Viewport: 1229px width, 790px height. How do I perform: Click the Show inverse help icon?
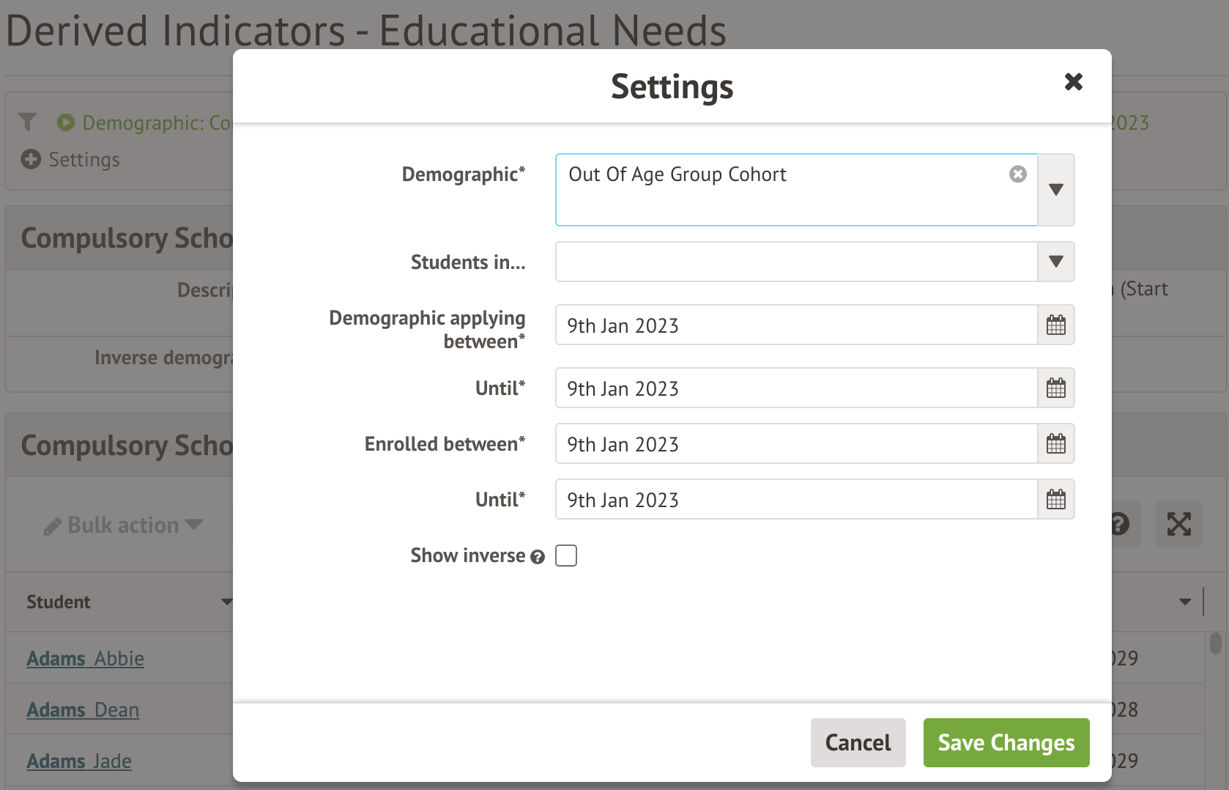coord(538,557)
